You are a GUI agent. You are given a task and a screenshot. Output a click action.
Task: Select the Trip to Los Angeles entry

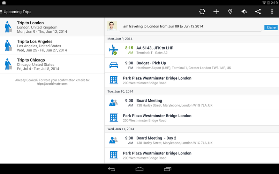click(52, 46)
